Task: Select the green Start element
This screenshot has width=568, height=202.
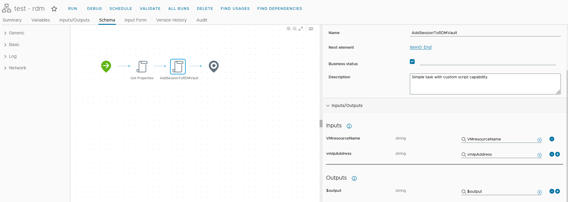Action: pyautogui.click(x=106, y=66)
